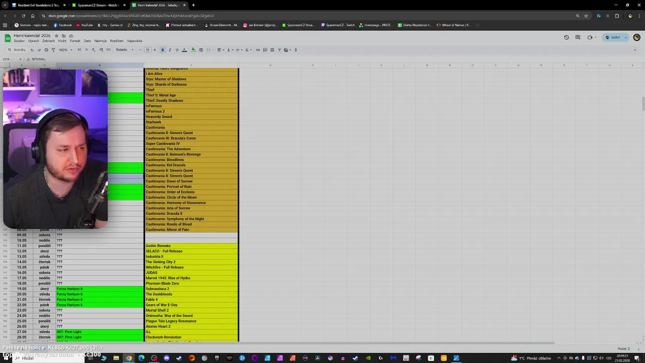The width and height of the screenshot is (645, 363).
Task: Increase font size with plus button
Action: 155,50
